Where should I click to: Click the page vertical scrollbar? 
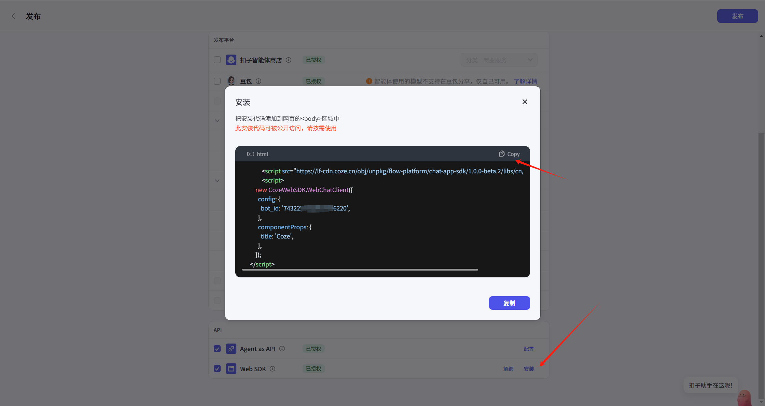click(x=761, y=266)
